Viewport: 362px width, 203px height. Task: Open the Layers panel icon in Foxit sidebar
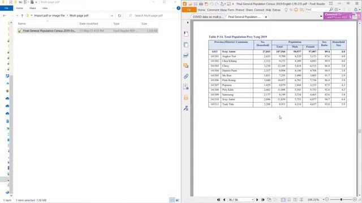click(x=186, y=55)
